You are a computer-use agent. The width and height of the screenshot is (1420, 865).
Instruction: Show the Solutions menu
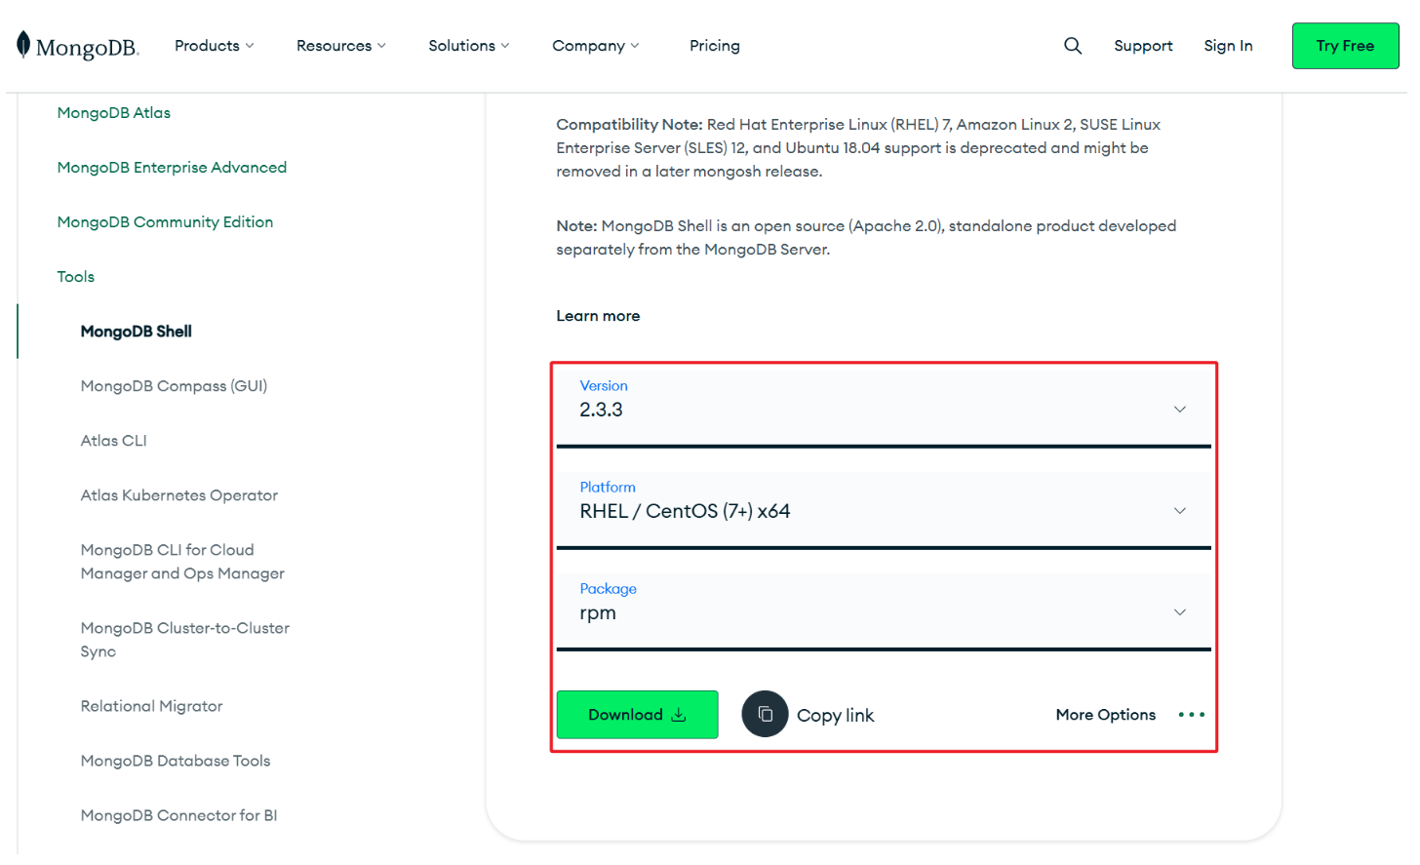[469, 46]
